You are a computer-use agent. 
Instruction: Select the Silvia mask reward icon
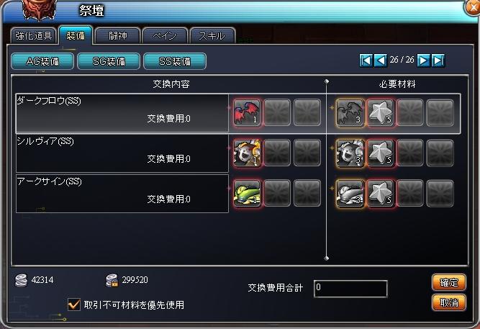[247, 153]
